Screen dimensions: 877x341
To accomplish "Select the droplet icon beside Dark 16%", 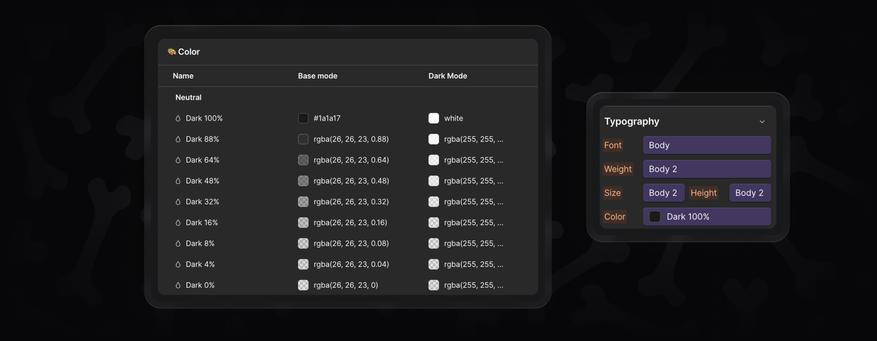I will [178, 222].
